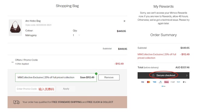The height and width of the screenshot is (112, 197).
Task: Click the Apply promo code button
Action: (x=66, y=89)
